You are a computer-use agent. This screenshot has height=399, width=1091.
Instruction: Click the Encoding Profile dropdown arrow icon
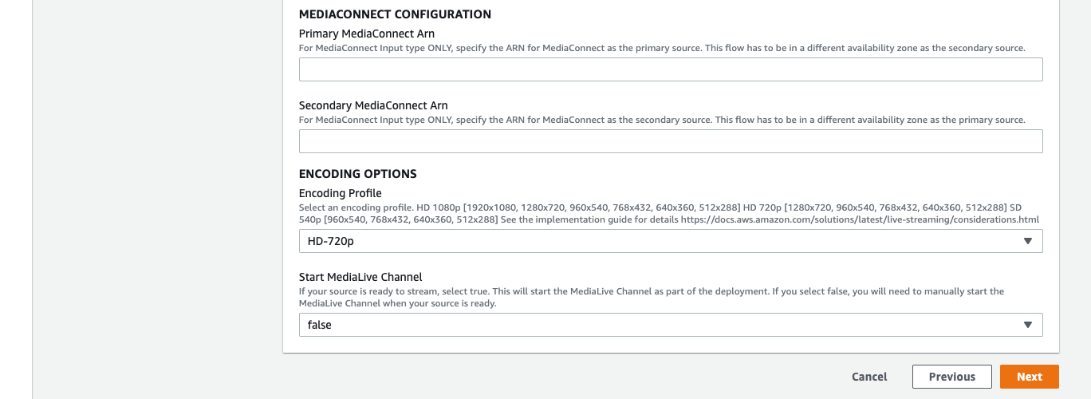click(1028, 241)
